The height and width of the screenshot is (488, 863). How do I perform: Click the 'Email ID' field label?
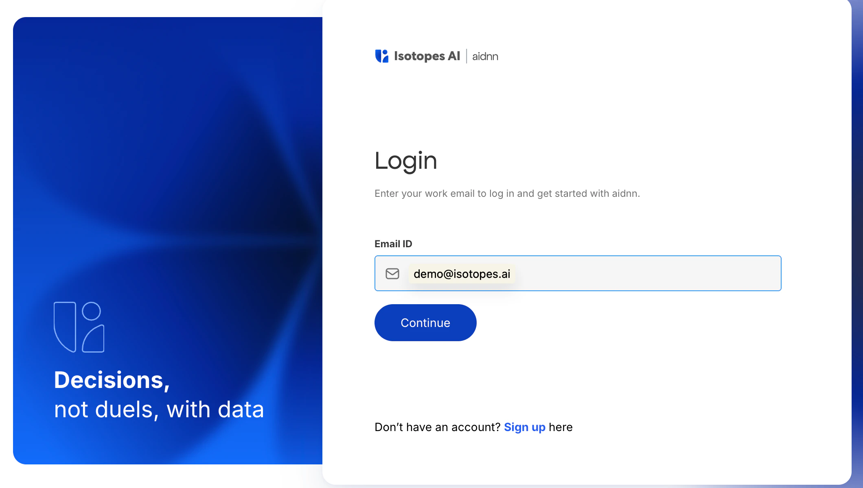pyautogui.click(x=393, y=244)
